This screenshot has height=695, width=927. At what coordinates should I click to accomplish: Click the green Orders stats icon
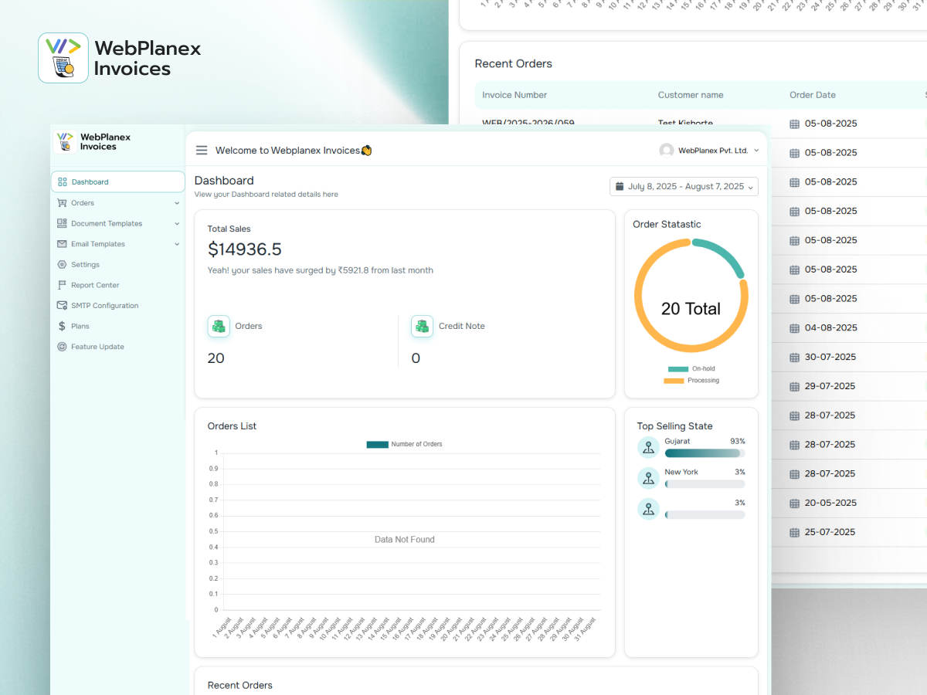pyautogui.click(x=219, y=327)
